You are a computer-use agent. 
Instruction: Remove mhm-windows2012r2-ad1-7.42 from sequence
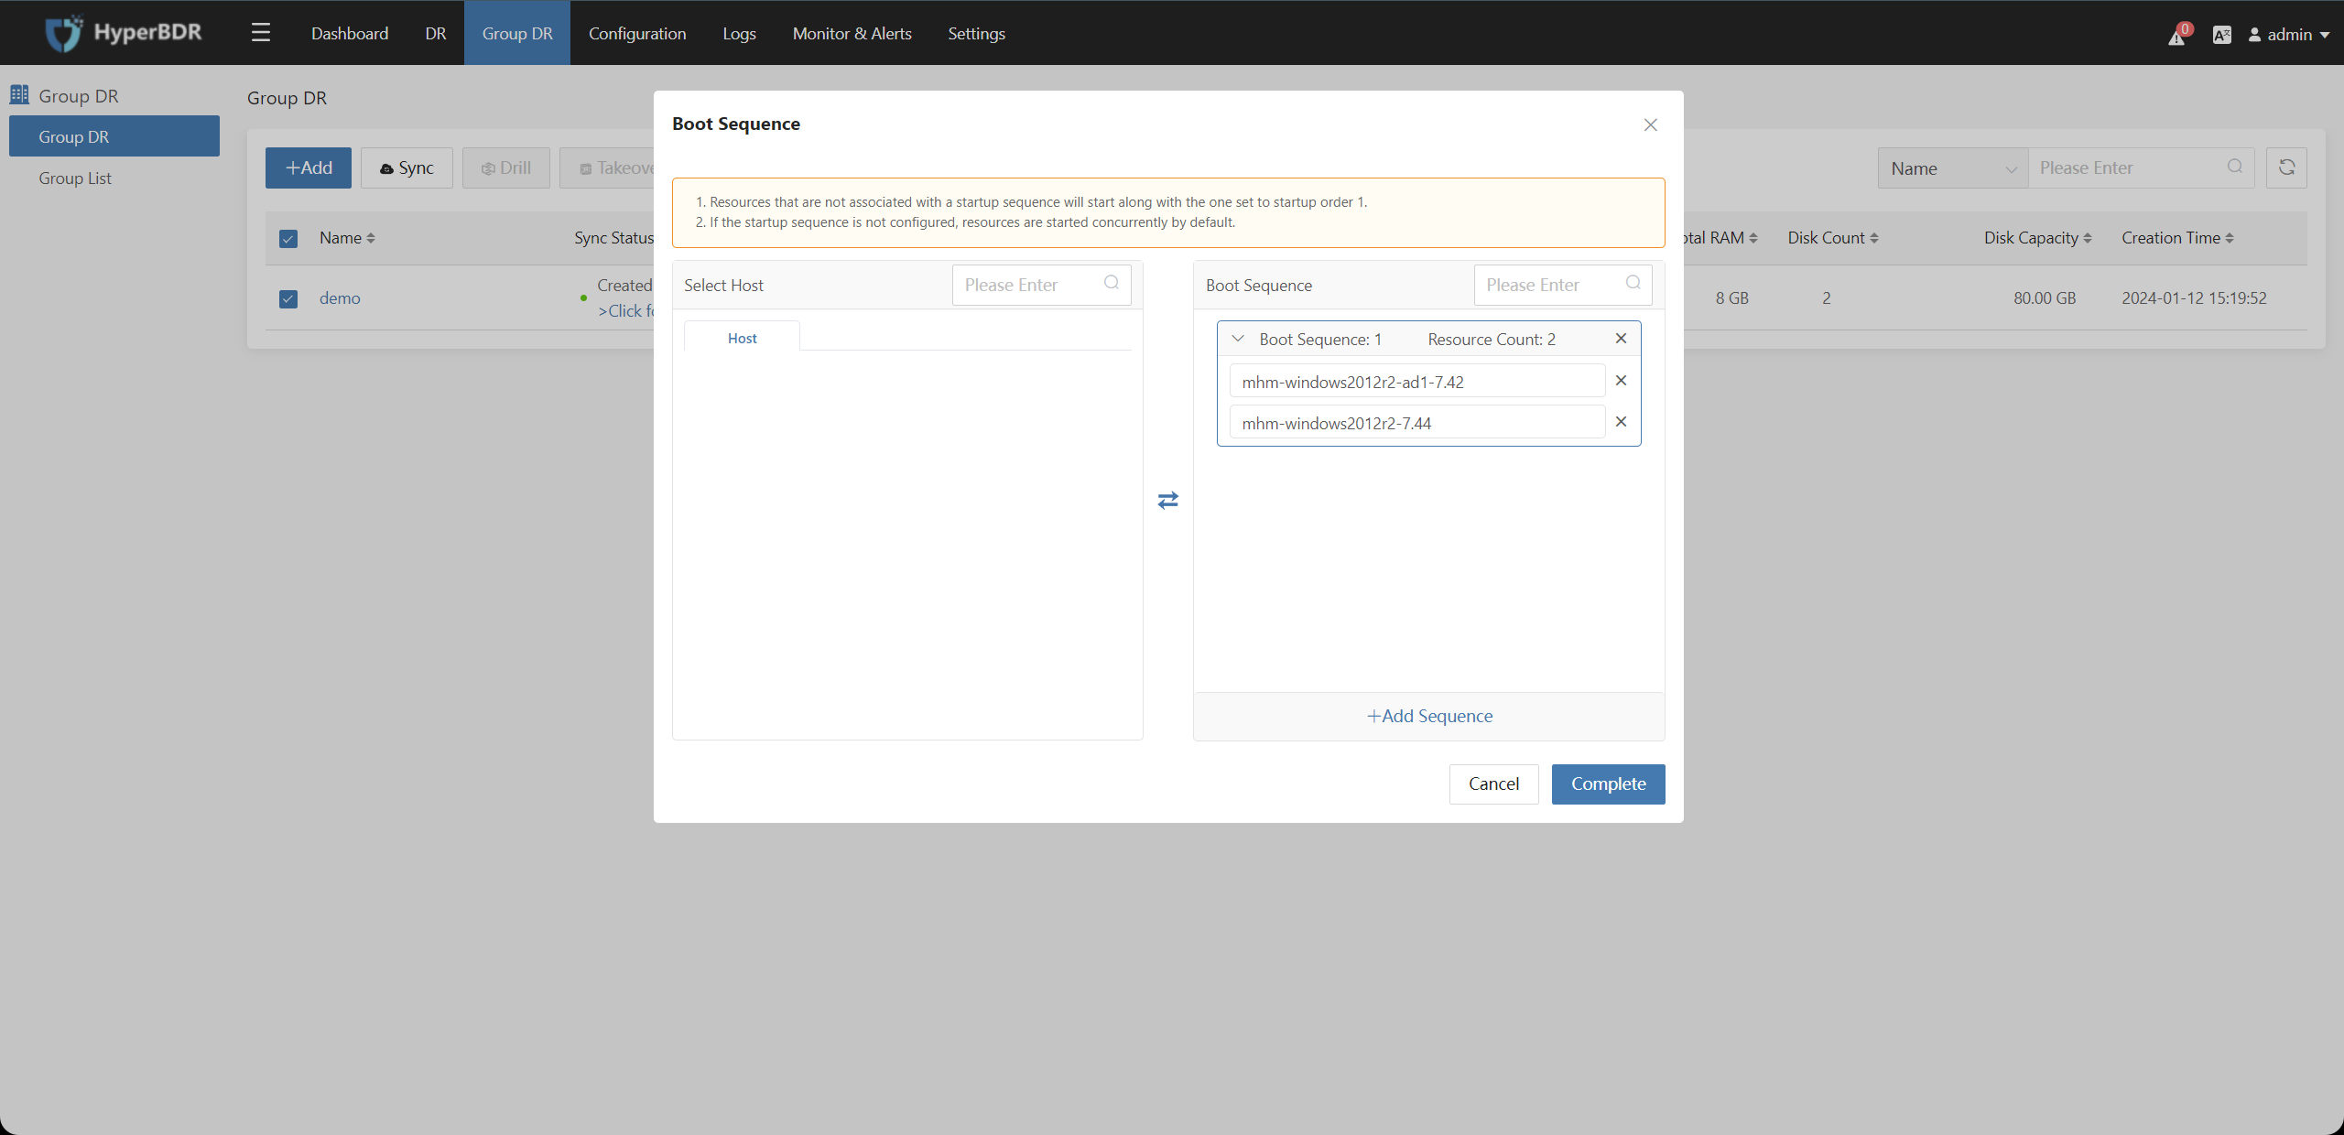(x=1622, y=379)
